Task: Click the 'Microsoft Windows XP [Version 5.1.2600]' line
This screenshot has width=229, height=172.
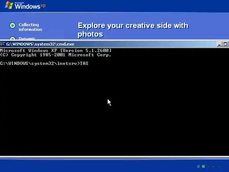Action: pyautogui.click(x=56, y=51)
